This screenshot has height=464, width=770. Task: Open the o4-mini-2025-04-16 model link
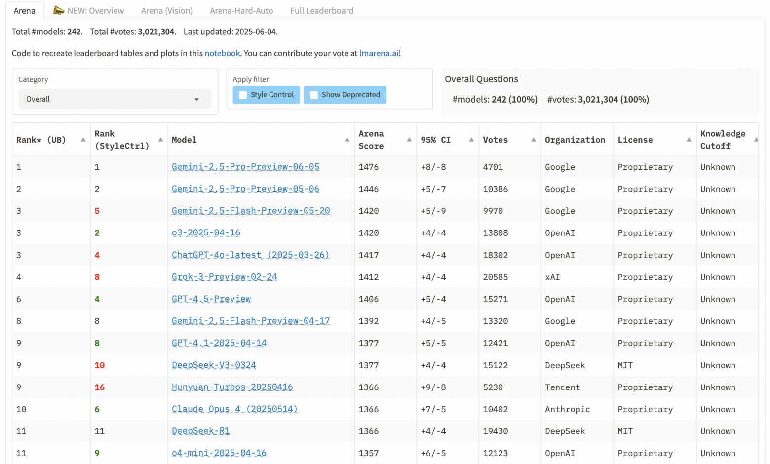click(219, 453)
